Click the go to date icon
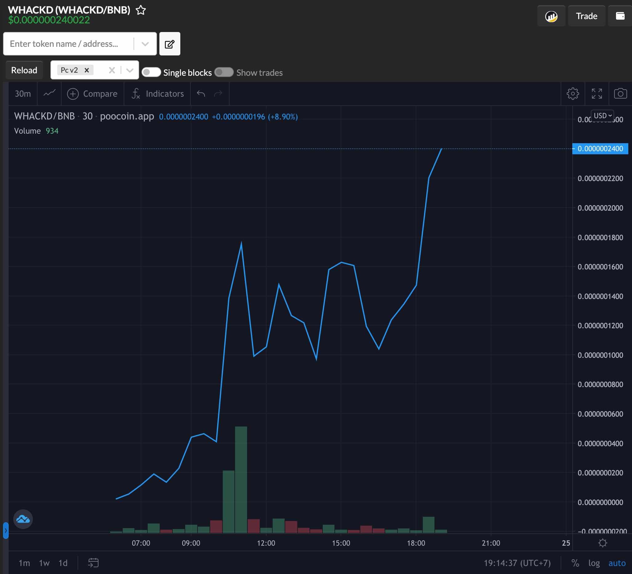The height and width of the screenshot is (574, 632). 93,563
